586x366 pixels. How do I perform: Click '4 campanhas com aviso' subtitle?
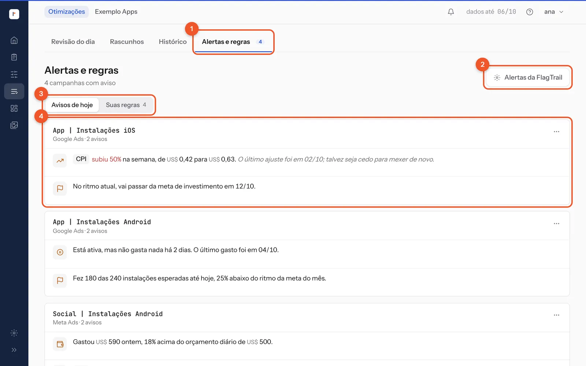pos(80,83)
